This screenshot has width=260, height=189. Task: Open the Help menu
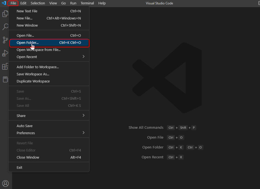(x=102, y=3)
